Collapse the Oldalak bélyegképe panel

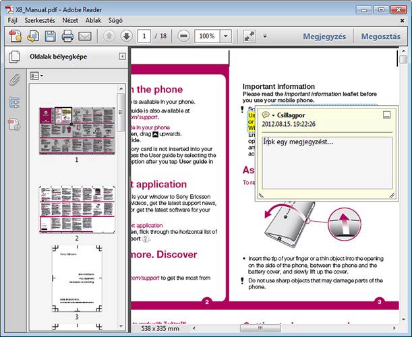(122, 57)
